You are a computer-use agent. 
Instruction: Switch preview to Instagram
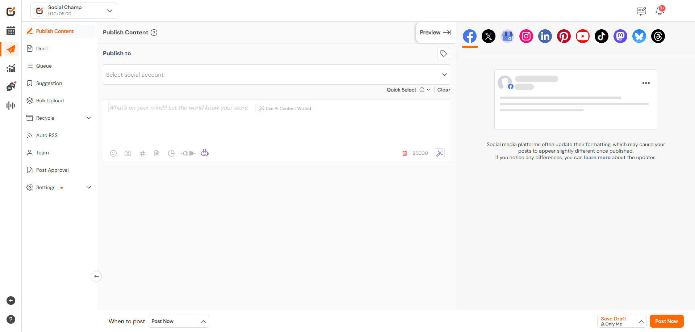coord(526,36)
